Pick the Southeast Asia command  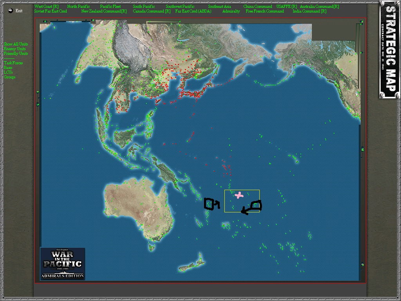coord(219,6)
